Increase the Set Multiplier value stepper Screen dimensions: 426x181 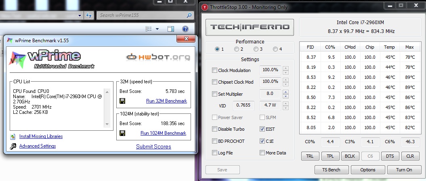click(285, 92)
